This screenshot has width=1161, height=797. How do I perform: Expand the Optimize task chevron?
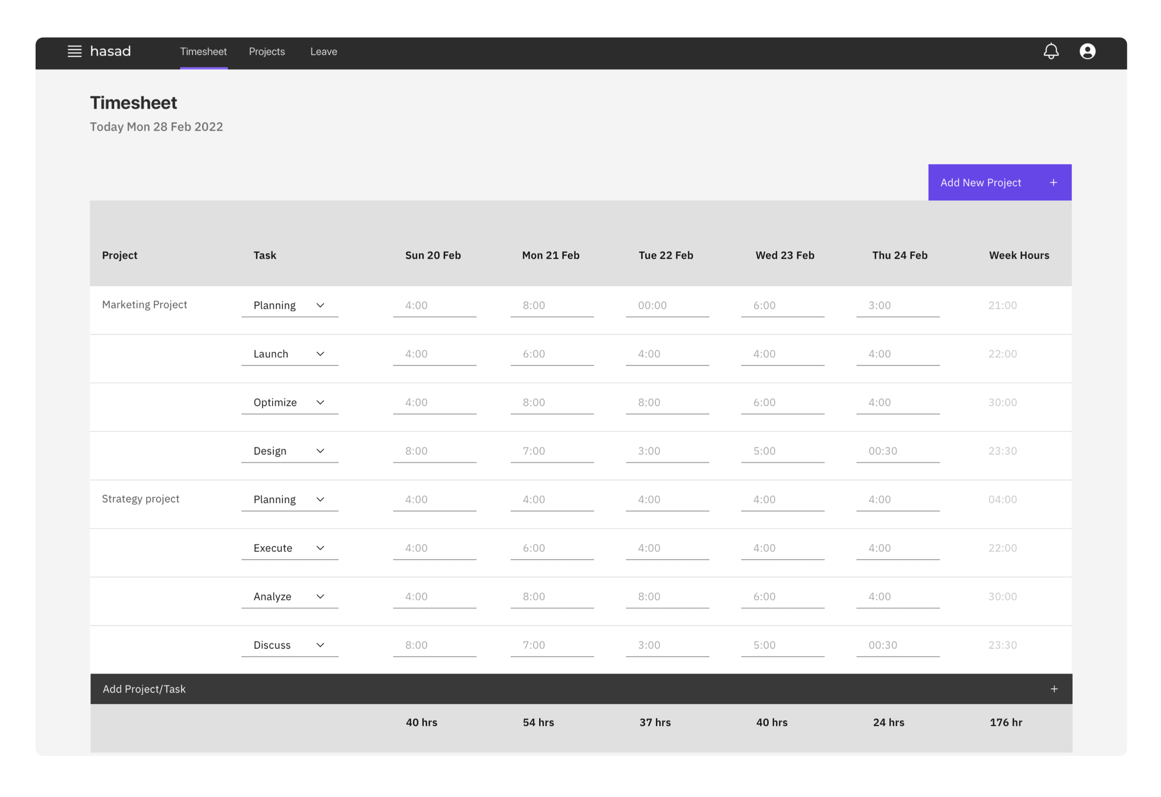(320, 402)
